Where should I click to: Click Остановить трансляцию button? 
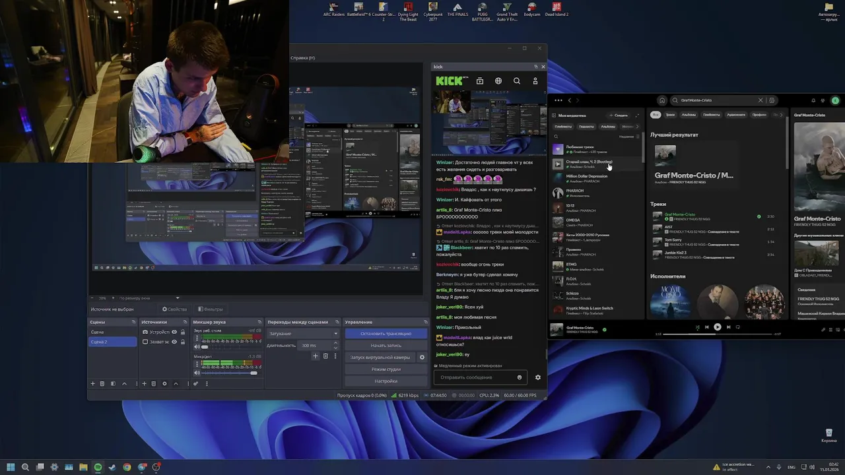[x=386, y=333]
